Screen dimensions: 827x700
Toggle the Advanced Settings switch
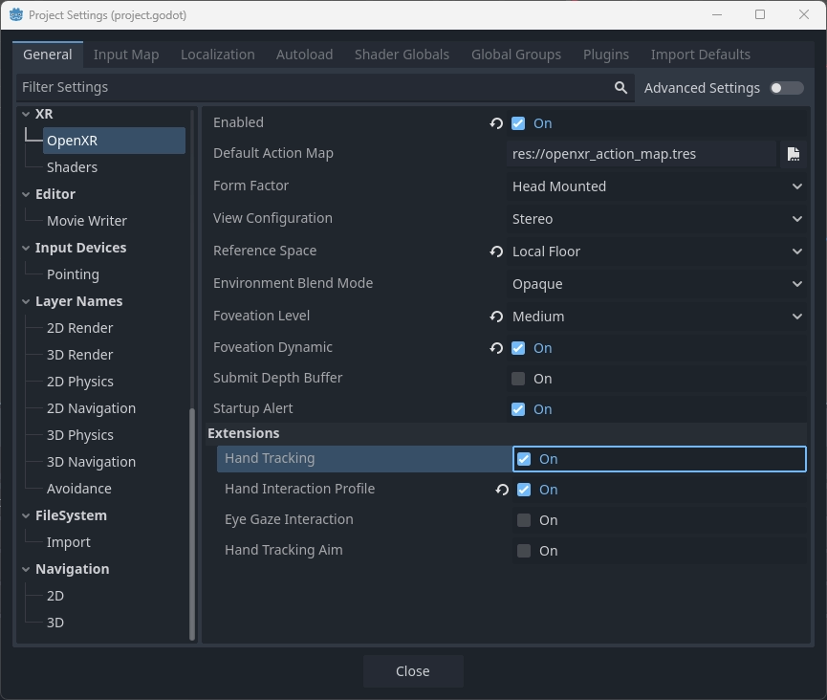[787, 88]
